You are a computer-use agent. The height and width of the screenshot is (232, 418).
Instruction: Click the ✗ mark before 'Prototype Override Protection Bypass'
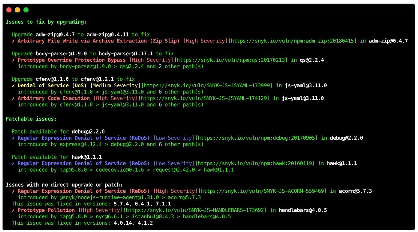coord(13,60)
